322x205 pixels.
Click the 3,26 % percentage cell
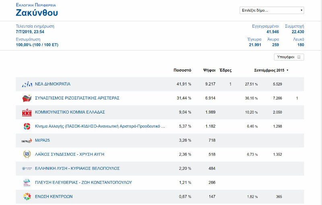185,140
